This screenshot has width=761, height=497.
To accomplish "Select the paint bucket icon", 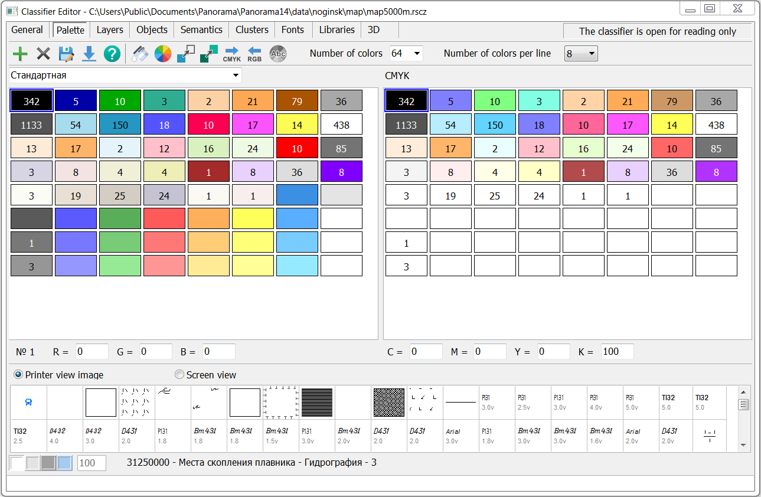I will tap(140, 54).
